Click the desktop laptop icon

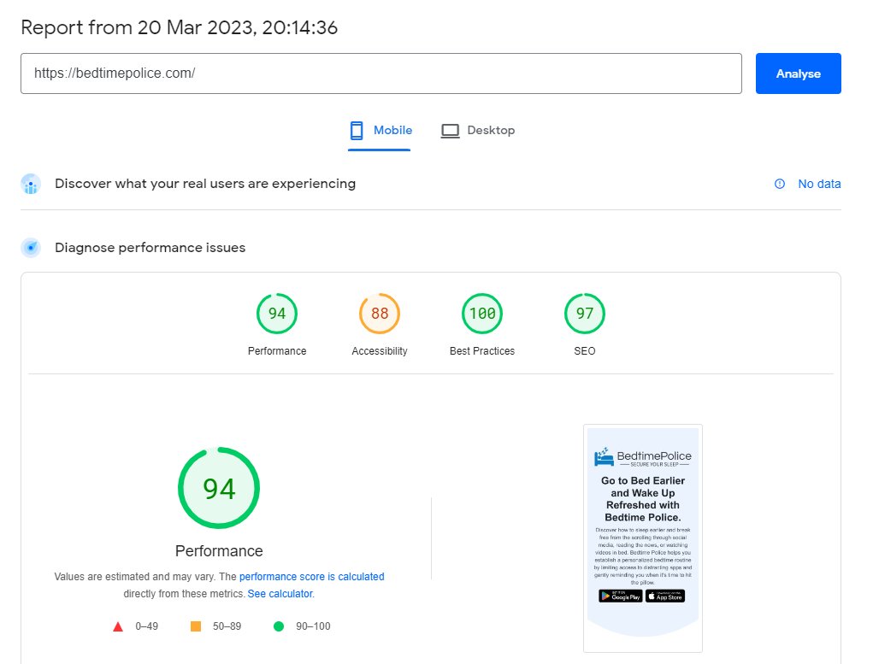pos(450,132)
